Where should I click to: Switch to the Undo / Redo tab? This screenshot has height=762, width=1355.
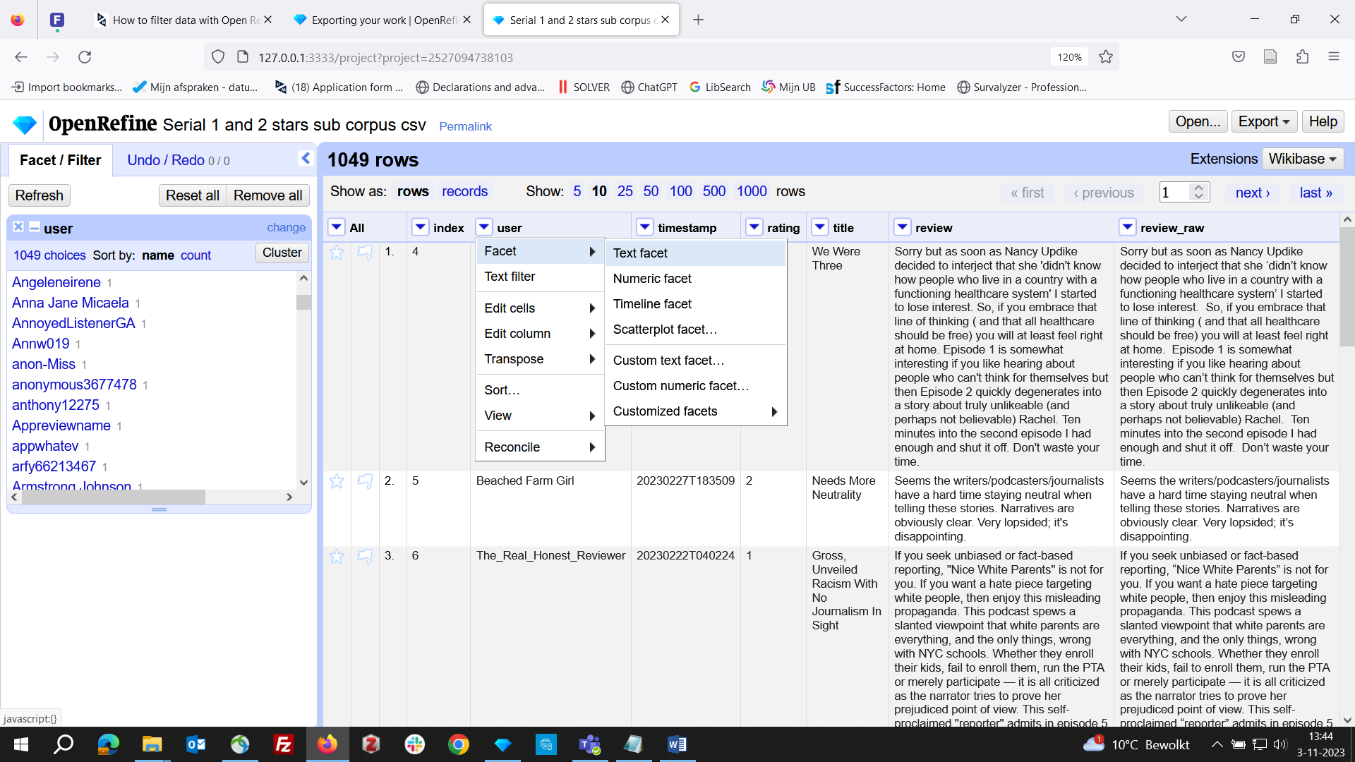178,160
